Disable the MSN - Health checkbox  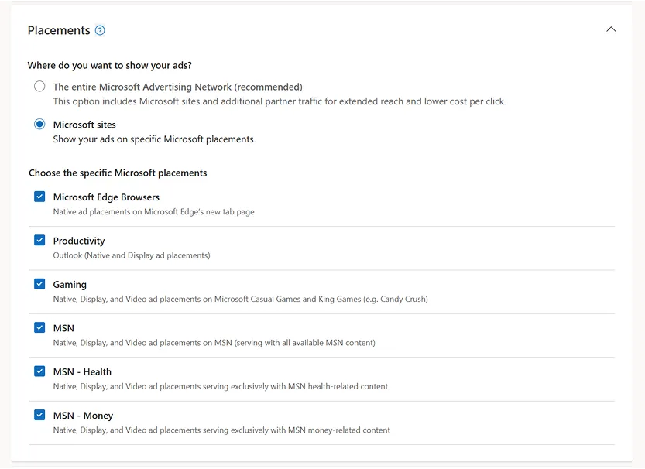point(39,371)
